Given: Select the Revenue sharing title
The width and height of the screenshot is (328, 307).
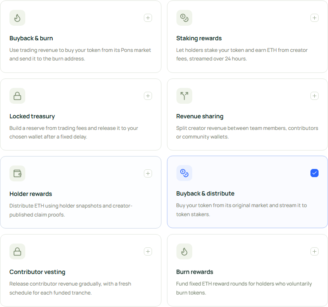Looking at the screenshot, I should coord(200,116).
